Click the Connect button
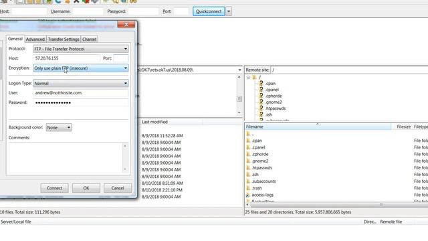The height and width of the screenshot is (241, 428). [x=55, y=188]
